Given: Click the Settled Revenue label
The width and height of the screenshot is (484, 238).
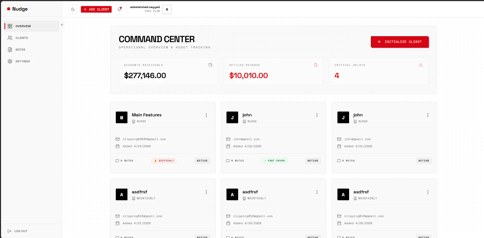Looking at the screenshot, I should click(x=244, y=65).
